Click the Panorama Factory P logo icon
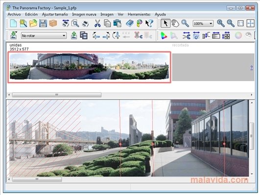Viewport: 260px width, 195px height. [x=140, y=23]
